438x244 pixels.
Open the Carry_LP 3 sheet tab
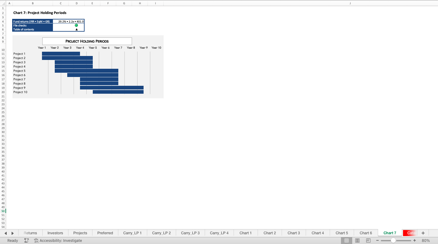[x=190, y=233]
